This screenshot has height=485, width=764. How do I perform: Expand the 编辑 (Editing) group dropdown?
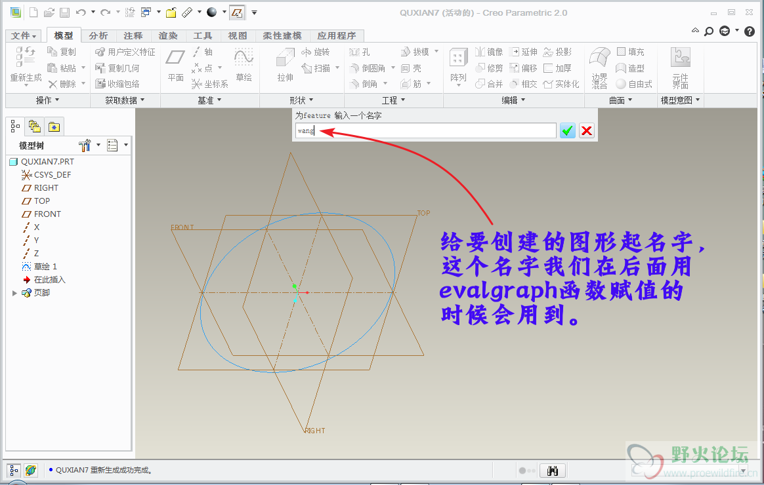pyautogui.click(x=513, y=100)
